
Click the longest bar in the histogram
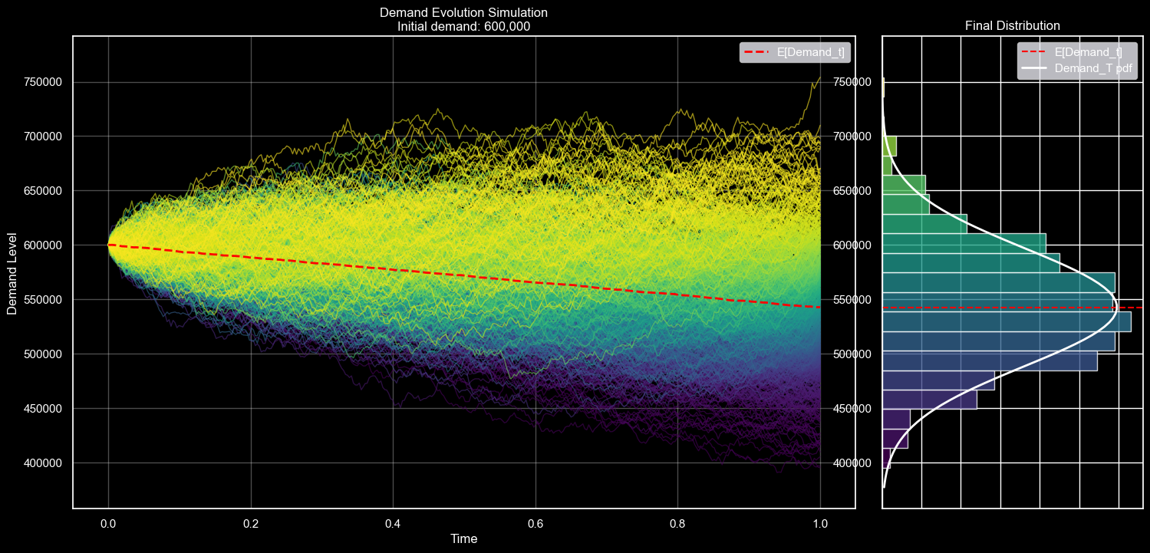tap(1006, 321)
